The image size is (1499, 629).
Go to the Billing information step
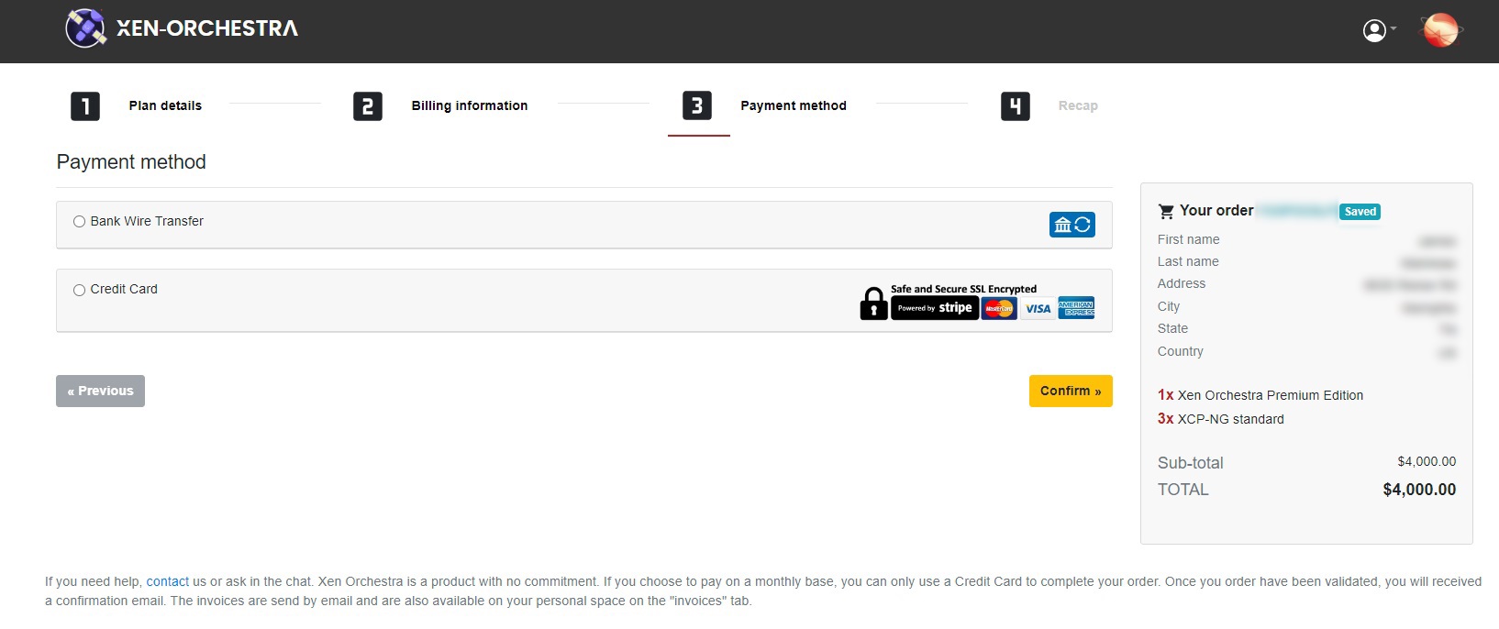(x=470, y=105)
